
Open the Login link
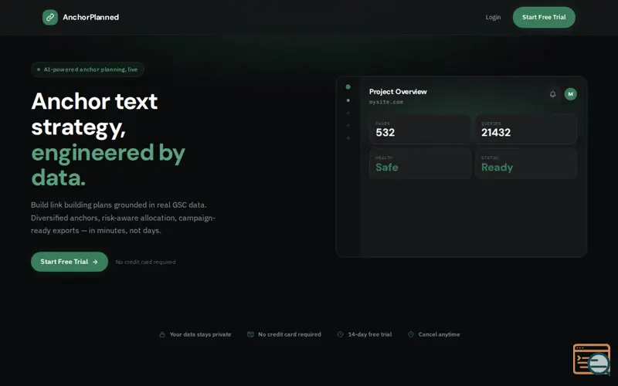pos(493,17)
